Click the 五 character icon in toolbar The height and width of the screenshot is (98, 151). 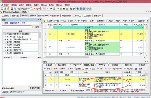[x=67, y=9]
